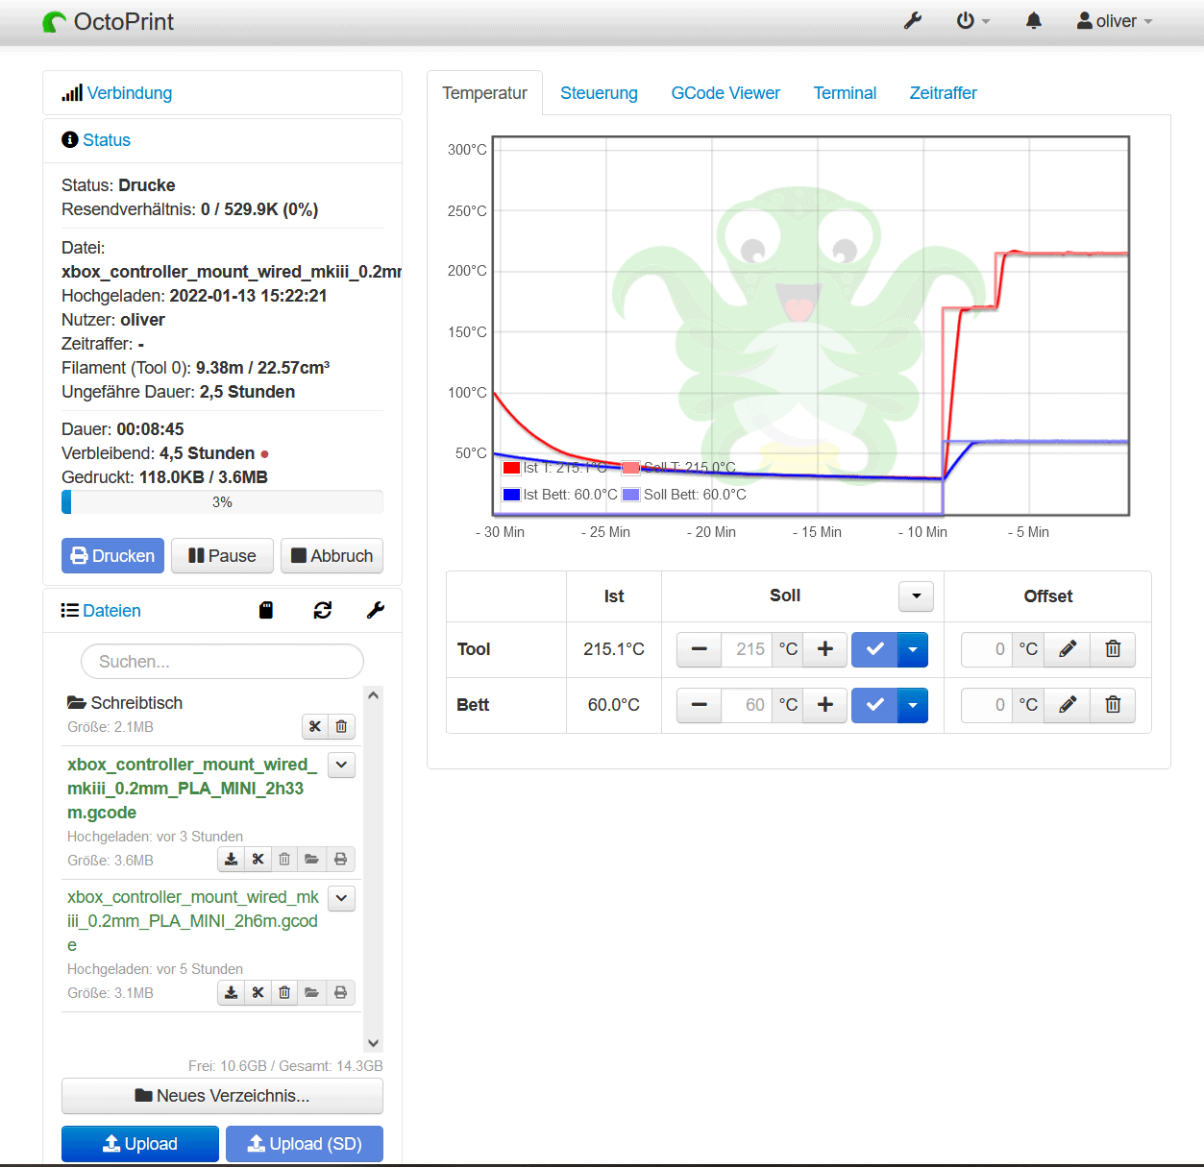Show SD card files via the card icon
1204x1167 pixels.
point(266,610)
